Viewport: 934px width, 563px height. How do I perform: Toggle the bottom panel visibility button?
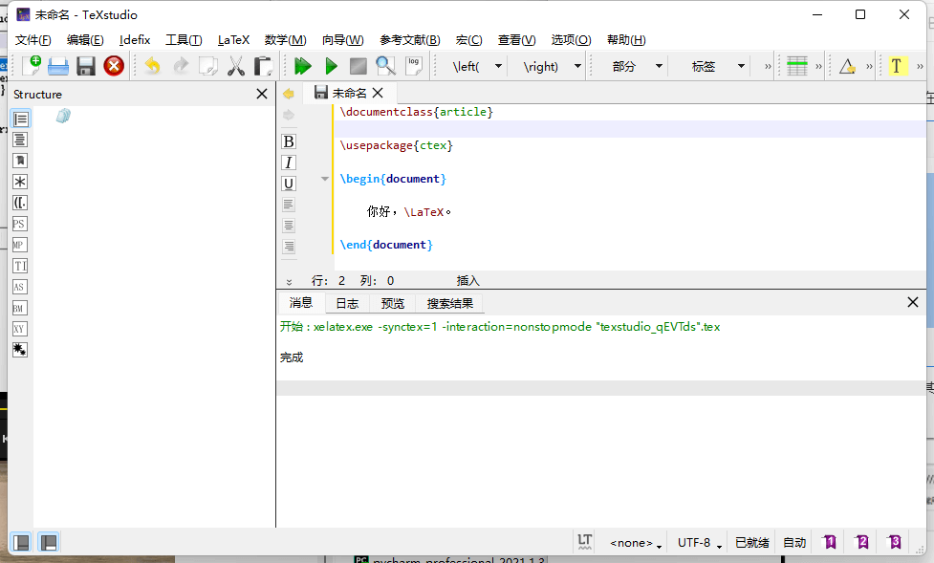pos(48,542)
